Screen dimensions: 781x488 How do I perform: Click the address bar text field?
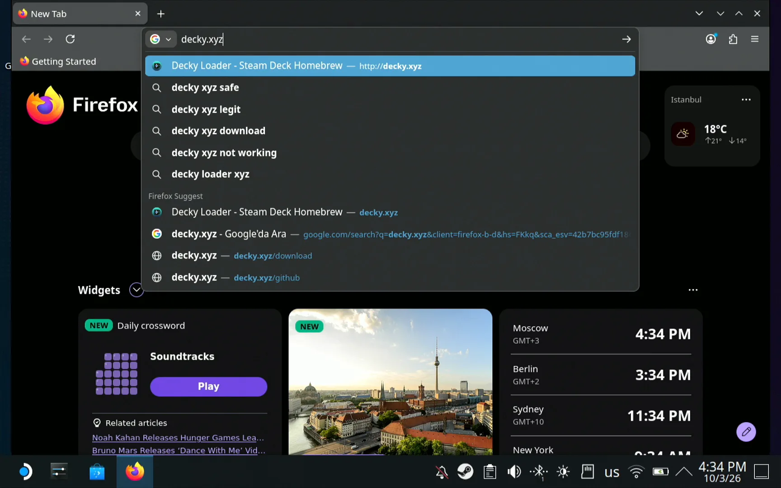tap(398, 39)
